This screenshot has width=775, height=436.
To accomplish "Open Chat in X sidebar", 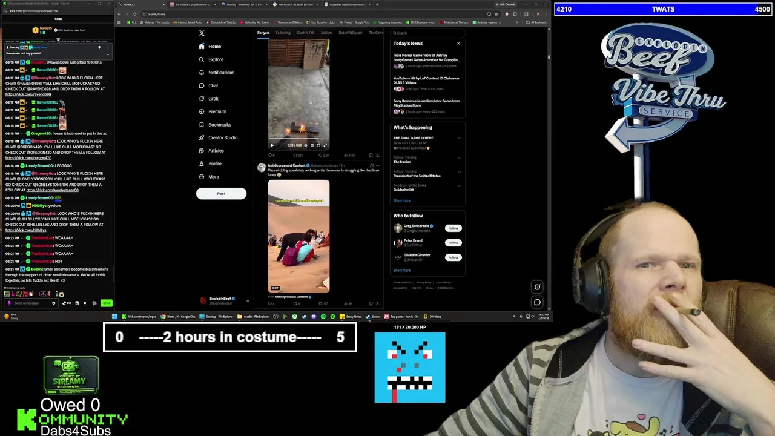I will pos(209,85).
